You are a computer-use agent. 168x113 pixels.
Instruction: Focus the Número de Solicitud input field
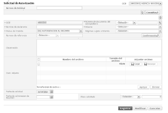pos(59,8)
